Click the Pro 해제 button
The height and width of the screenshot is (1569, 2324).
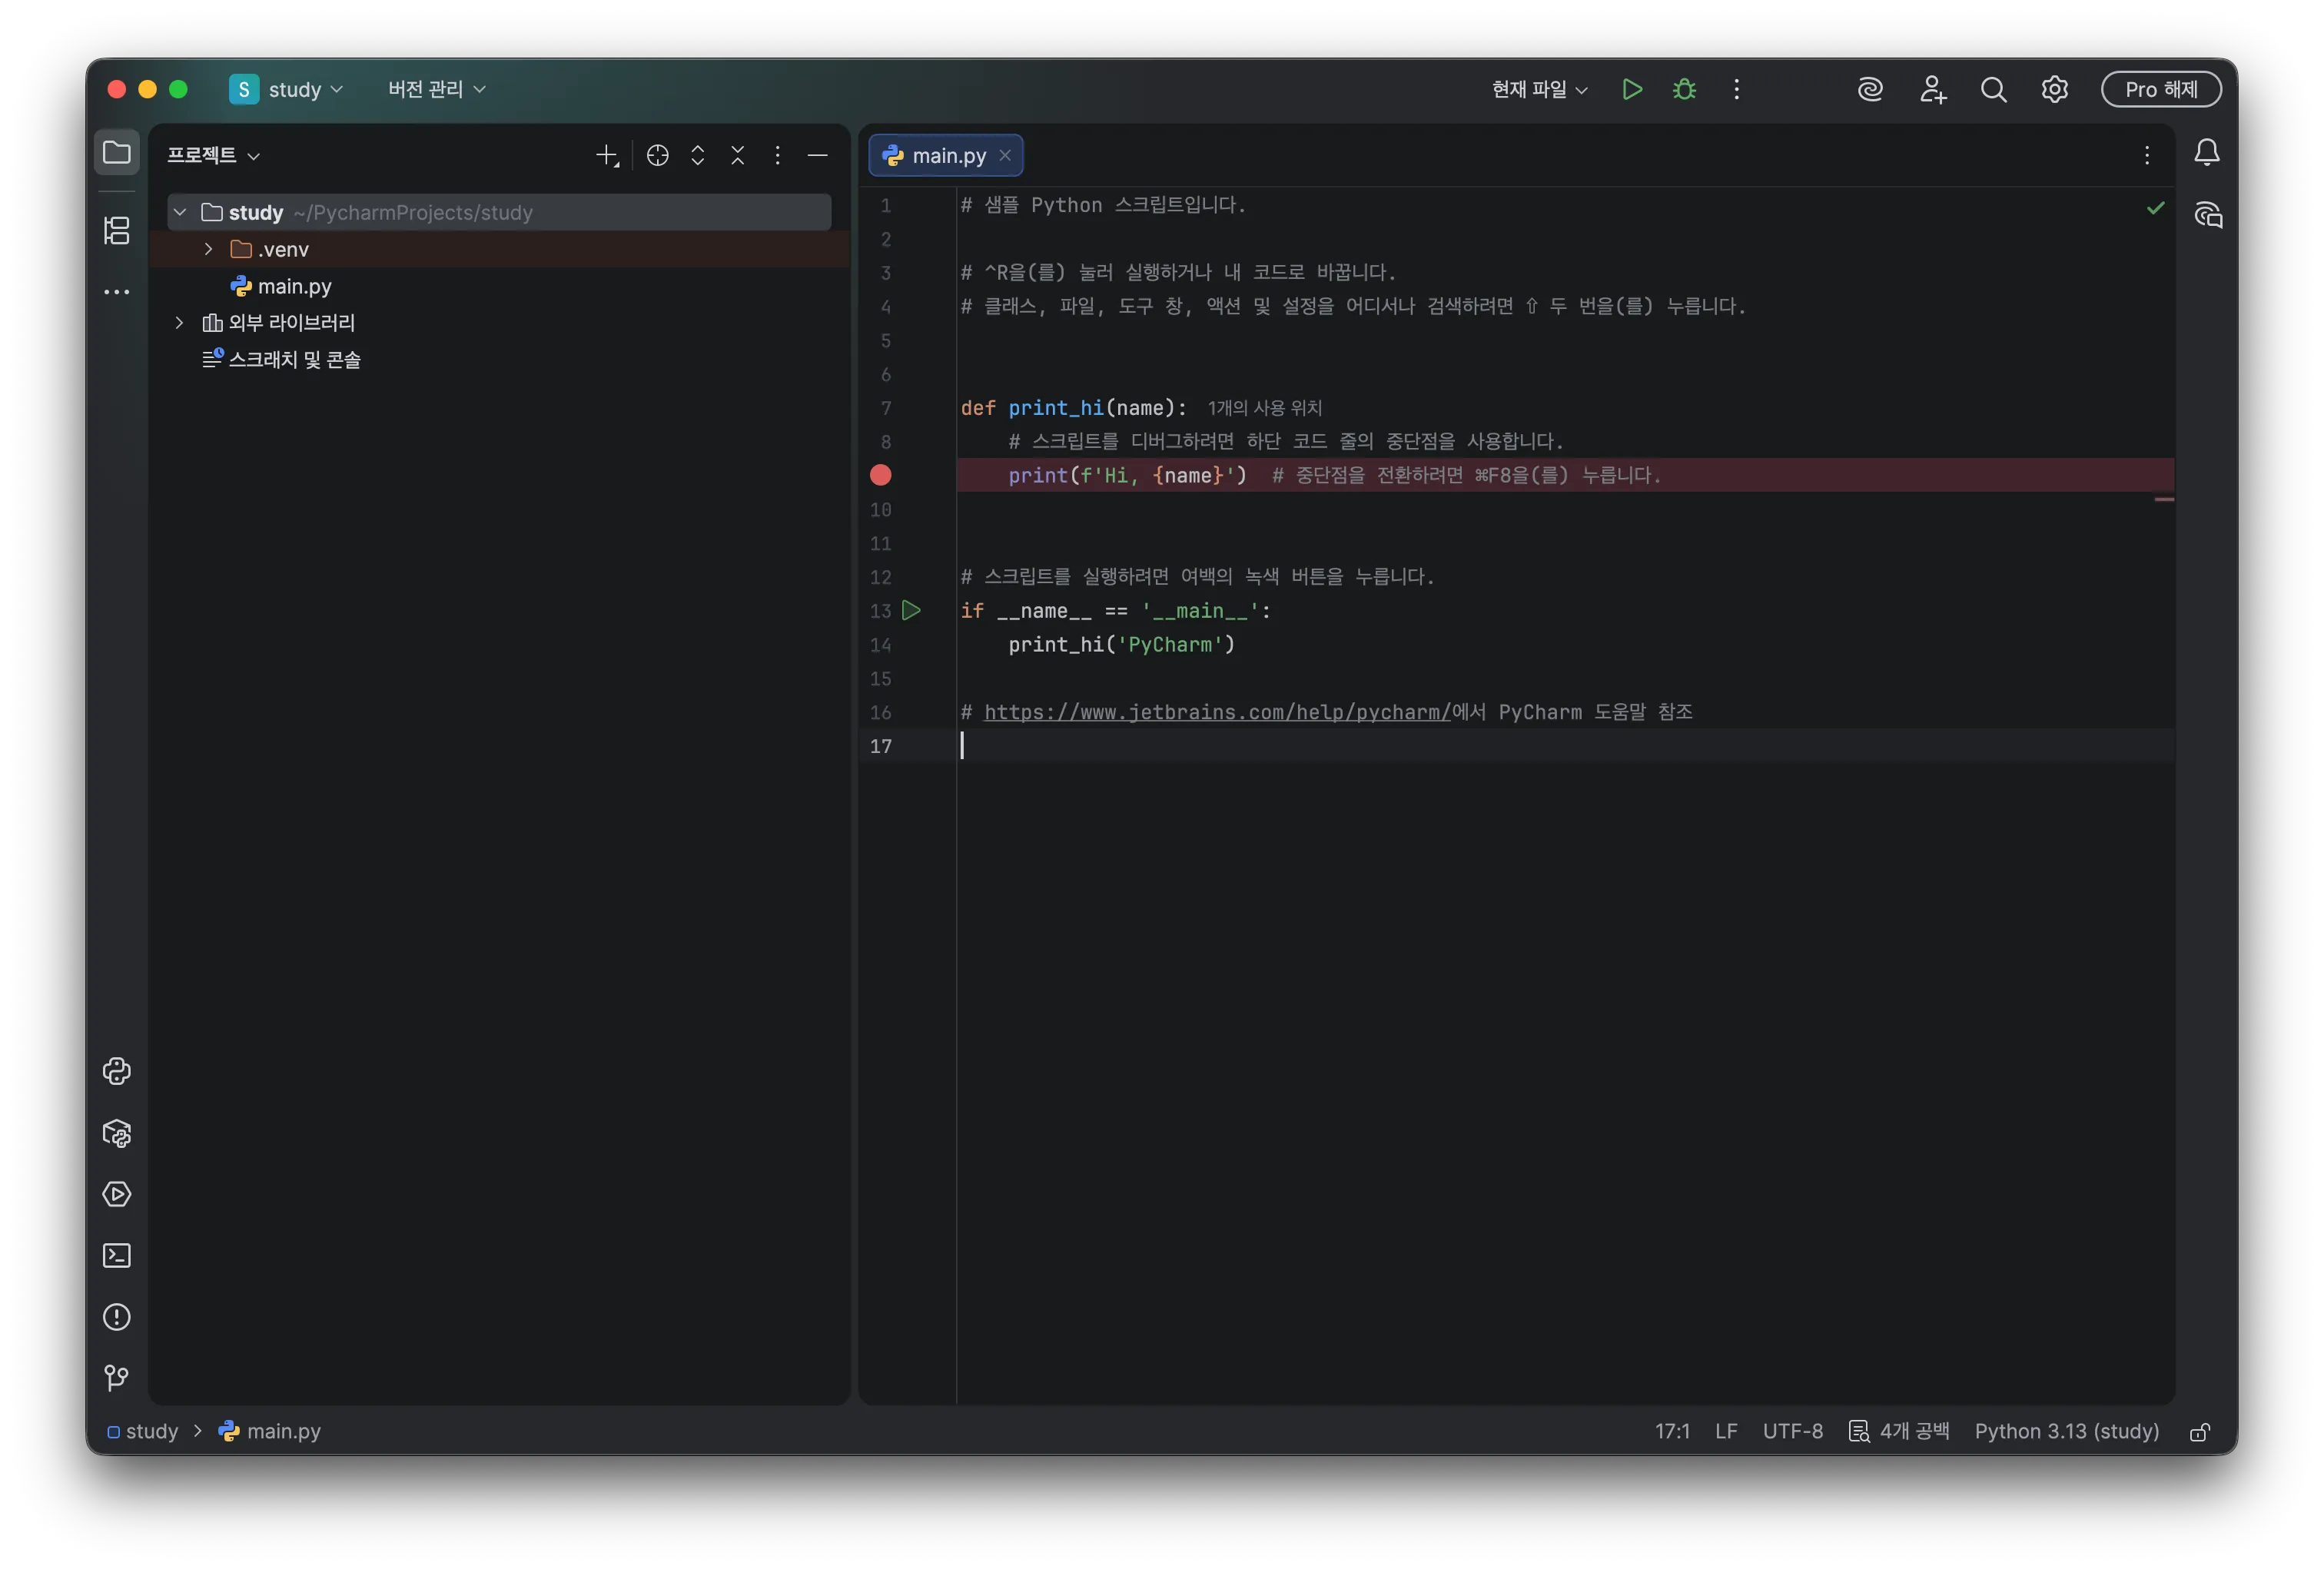tap(2160, 89)
